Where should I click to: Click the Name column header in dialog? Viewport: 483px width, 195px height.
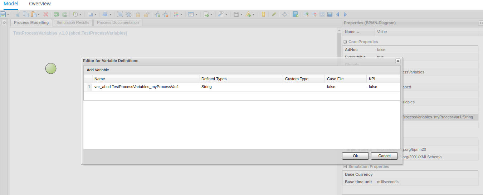[146, 79]
